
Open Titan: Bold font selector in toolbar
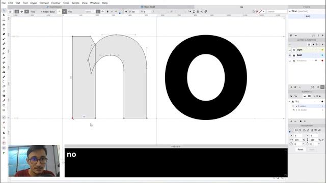tap(48, 12)
